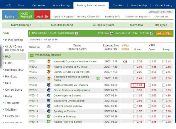Tick the Home 1.33 checkbox for Shakhtar Donetsk
The height and width of the screenshot is (129, 176).
(135, 85)
